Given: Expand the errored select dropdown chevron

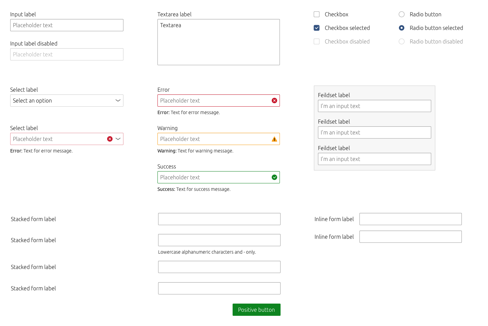Looking at the screenshot, I should pyautogui.click(x=118, y=139).
